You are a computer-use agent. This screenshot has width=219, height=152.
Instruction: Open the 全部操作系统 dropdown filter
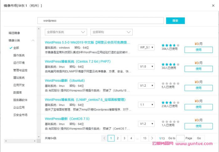66,32
